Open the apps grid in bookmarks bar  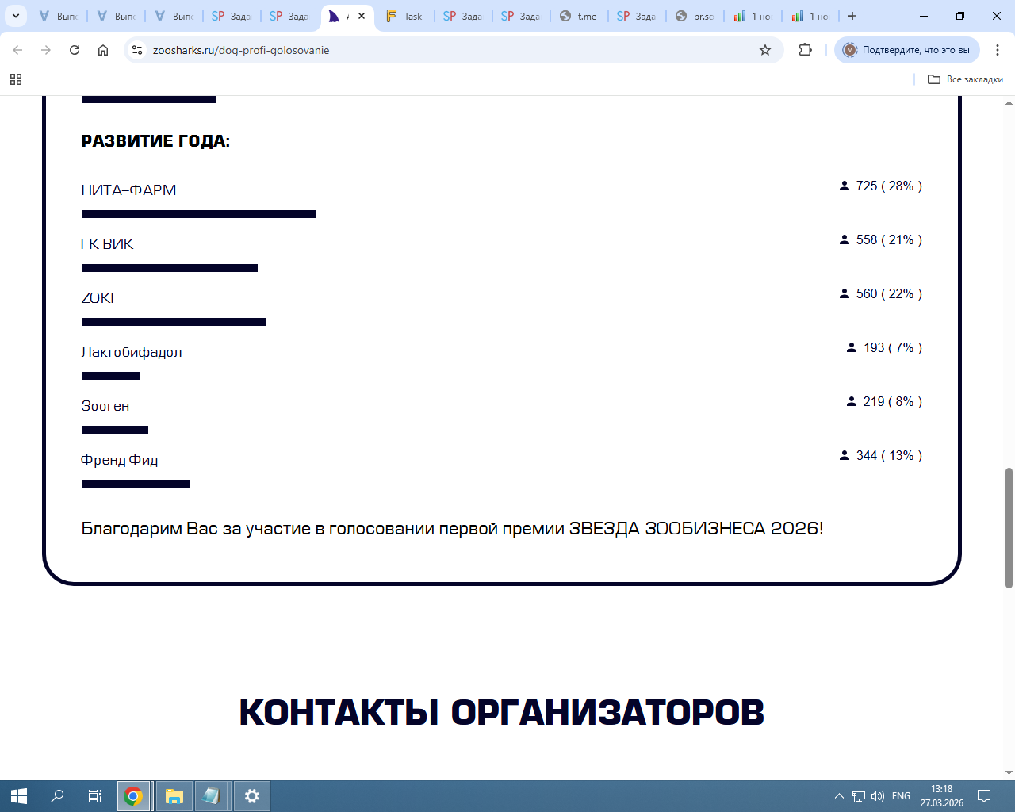[x=16, y=79]
